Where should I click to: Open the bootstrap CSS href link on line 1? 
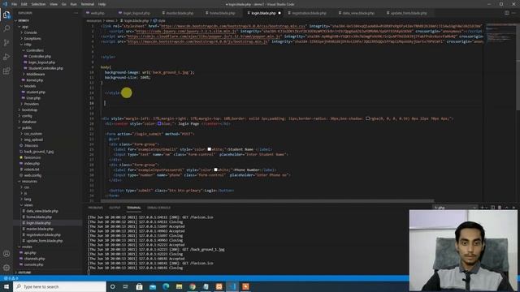tap(233, 26)
